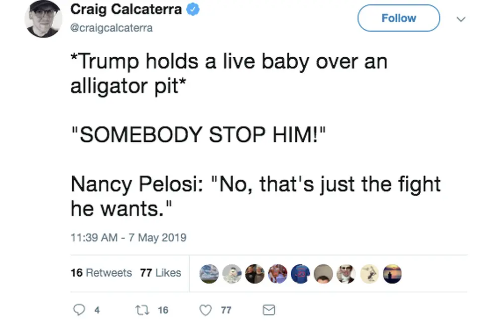478x331 pixels.
Task: Click the blue jersey liker avatar
Action: tap(301, 273)
